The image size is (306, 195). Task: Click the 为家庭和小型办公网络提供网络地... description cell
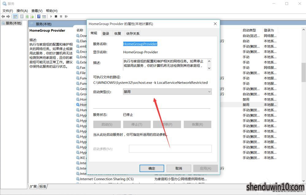pos(181,179)
